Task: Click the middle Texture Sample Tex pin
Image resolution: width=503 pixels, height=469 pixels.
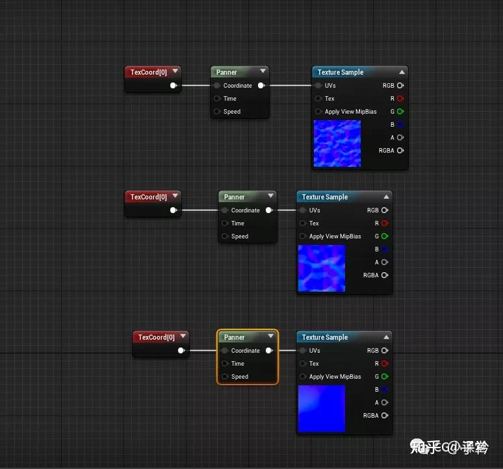Action: click(302, 223)
